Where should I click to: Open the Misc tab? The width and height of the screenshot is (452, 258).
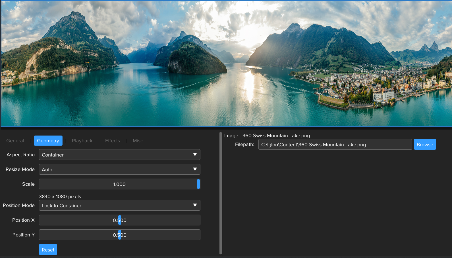(138, 141)
